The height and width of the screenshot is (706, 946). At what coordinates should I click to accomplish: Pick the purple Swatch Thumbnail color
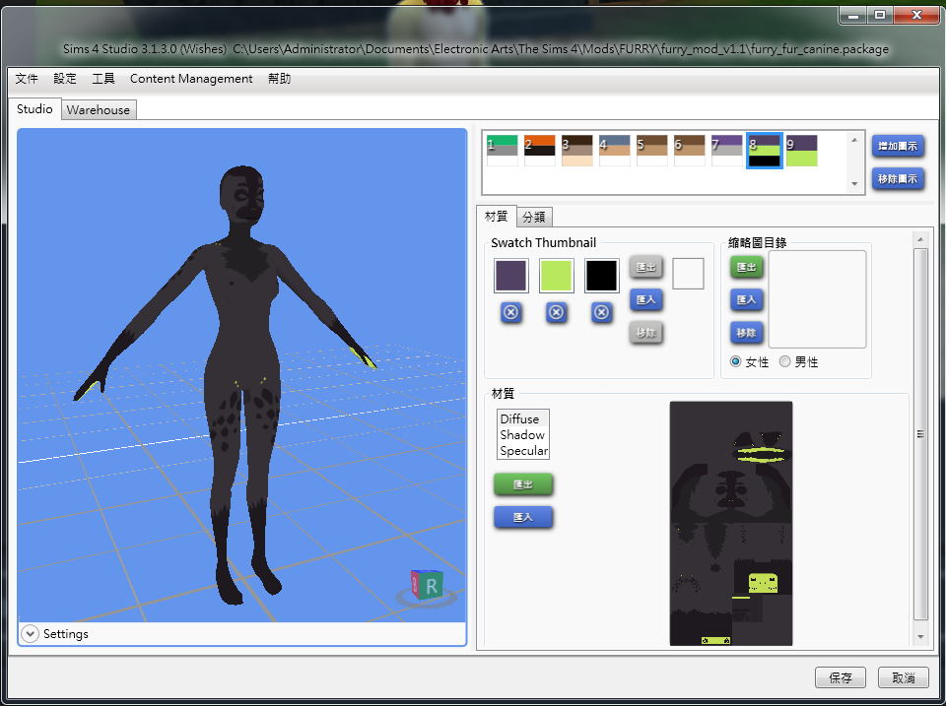(511, 276)
